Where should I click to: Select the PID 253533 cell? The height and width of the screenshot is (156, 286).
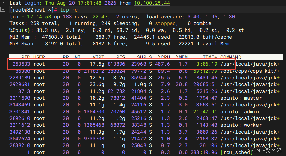(x=21, y=64)
